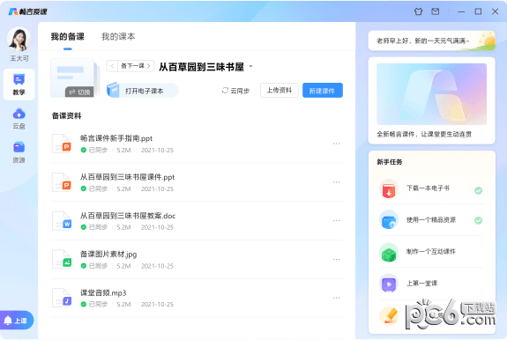
Task: Click the greeting banner 老师早上好
Action: (x=431, y=41)
